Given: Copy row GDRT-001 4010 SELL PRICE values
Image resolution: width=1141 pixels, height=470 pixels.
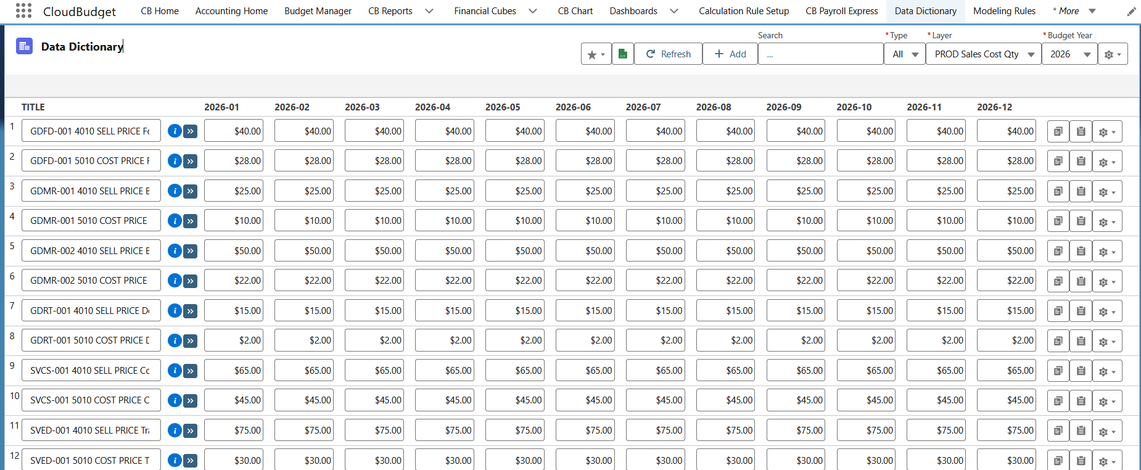Looking at the screenshot, I should click(x=1058, y=311).
